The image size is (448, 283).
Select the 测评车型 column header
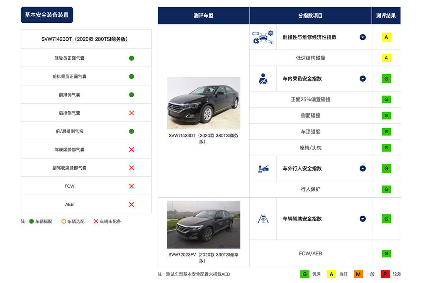coord(204,16)
